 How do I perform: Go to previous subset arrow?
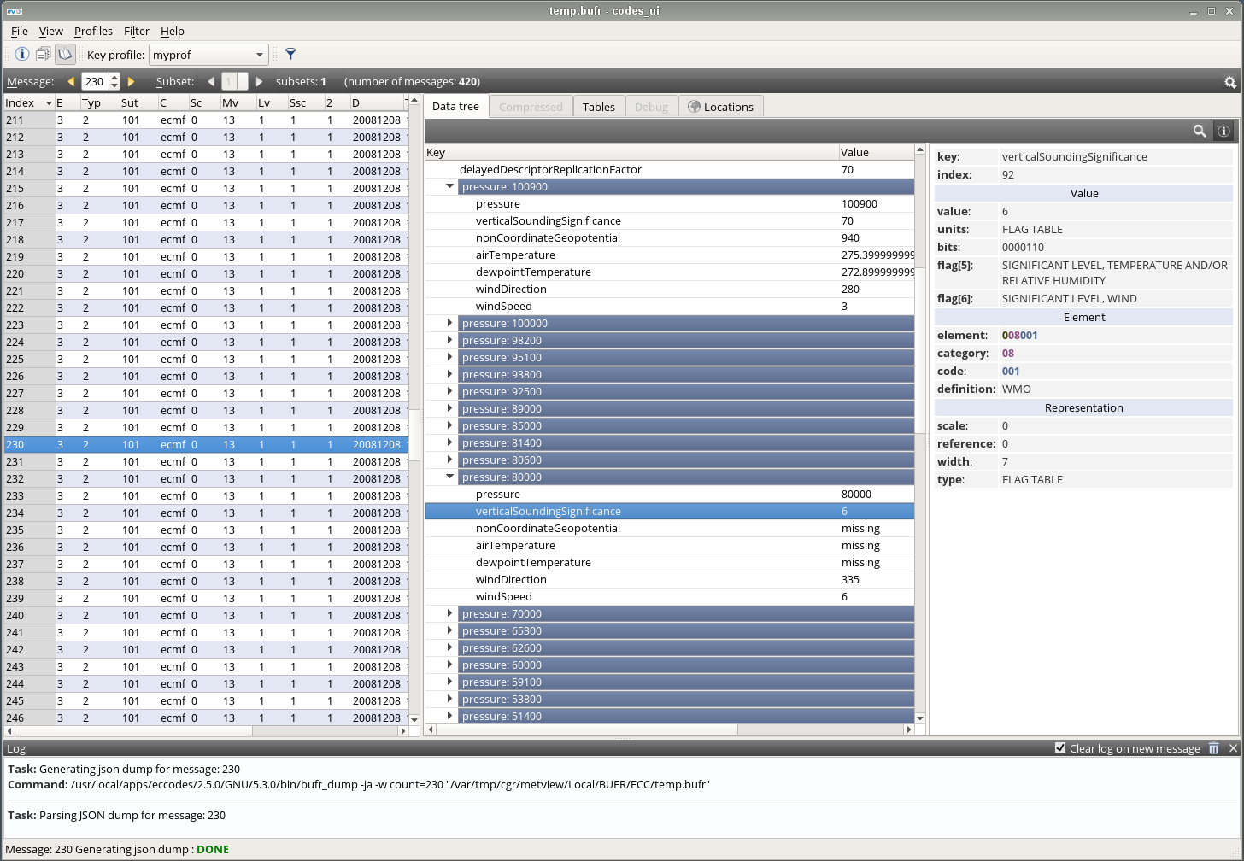point(211,81)
